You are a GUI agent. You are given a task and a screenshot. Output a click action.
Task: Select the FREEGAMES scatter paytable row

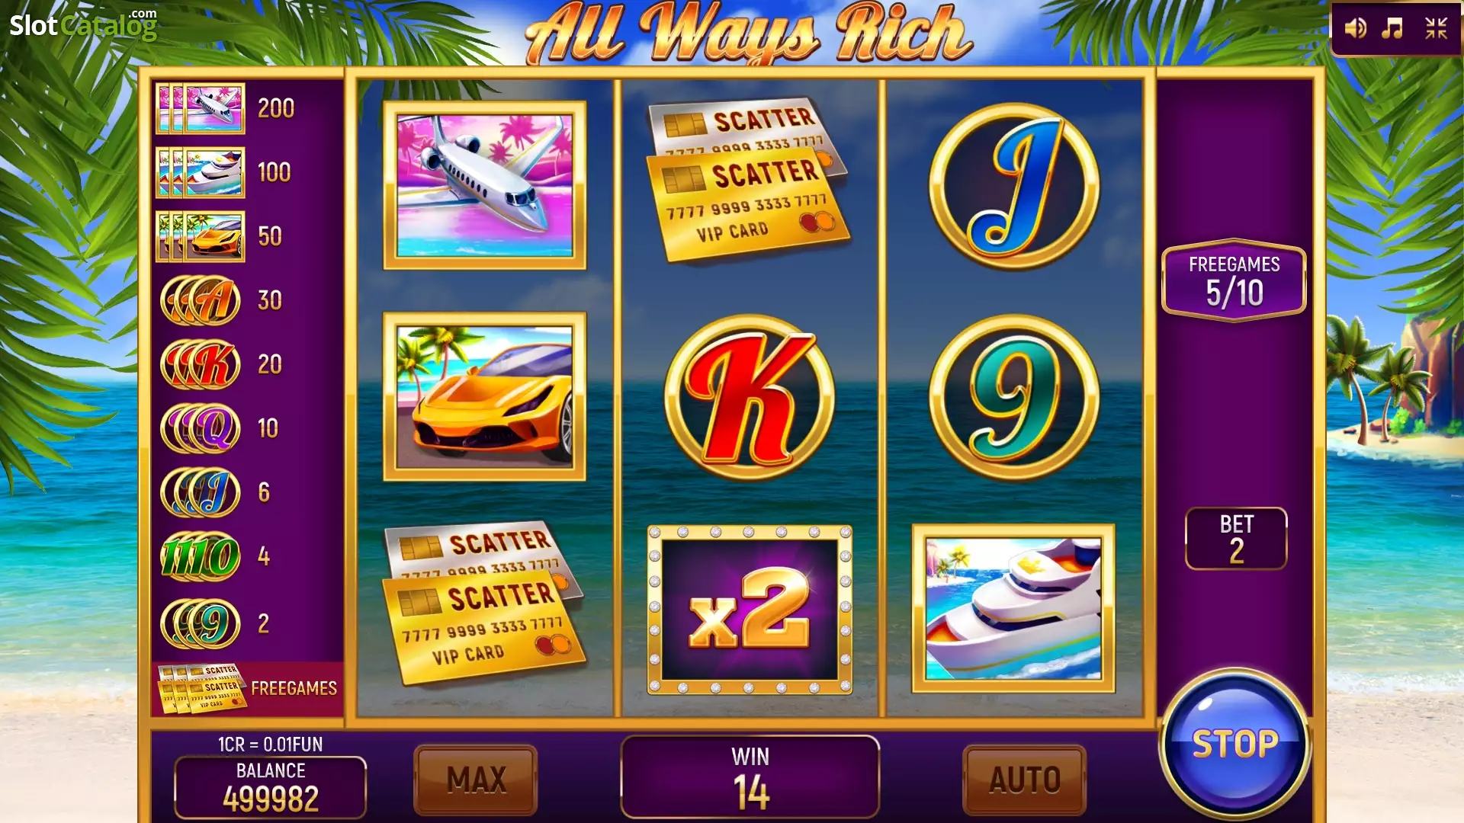point(247,688)
